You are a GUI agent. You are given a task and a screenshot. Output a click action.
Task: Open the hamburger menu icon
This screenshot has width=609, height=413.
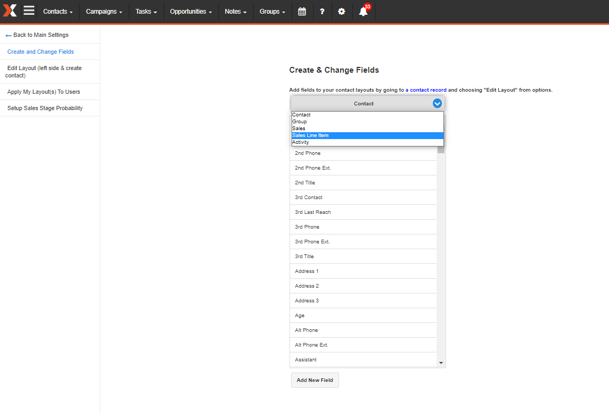point(29,11)
